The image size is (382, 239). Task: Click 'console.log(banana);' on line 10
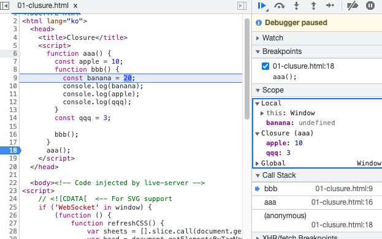(103, 86)
